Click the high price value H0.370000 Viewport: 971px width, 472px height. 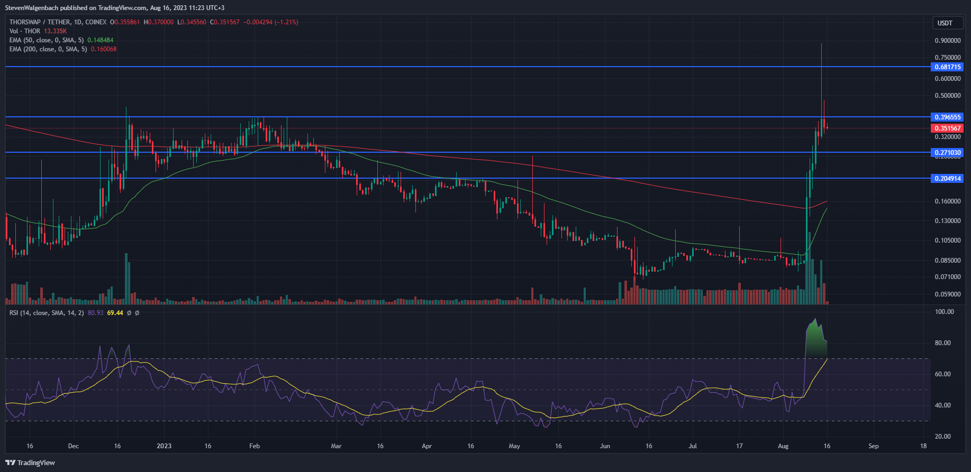[x=159, y=22]
